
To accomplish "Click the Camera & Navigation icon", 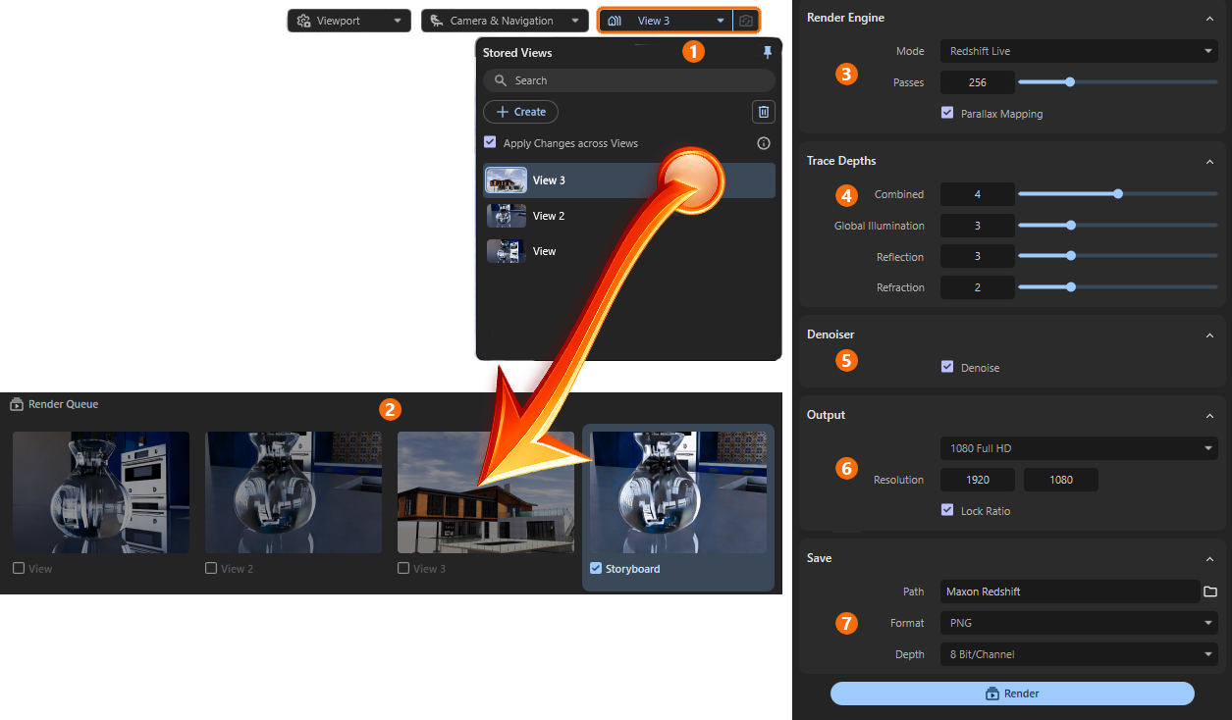I will click(437, 21).
